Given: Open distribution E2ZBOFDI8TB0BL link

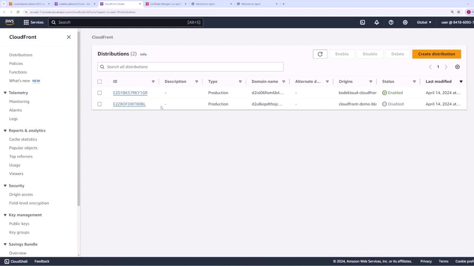Looking at the screenshot, I should 129,104.
